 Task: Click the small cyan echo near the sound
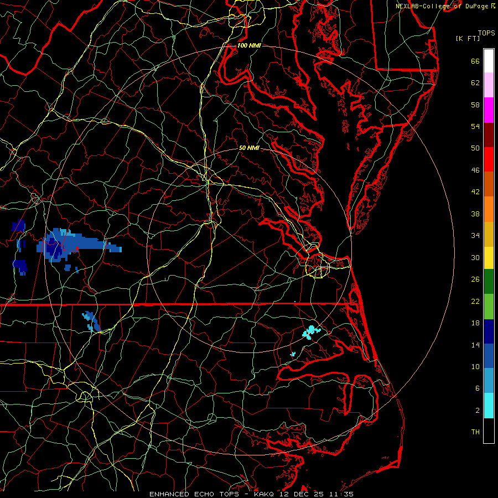(293, 354)
